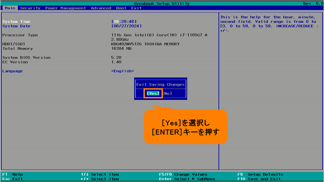Click the Processor Type label

click(20, 35)
